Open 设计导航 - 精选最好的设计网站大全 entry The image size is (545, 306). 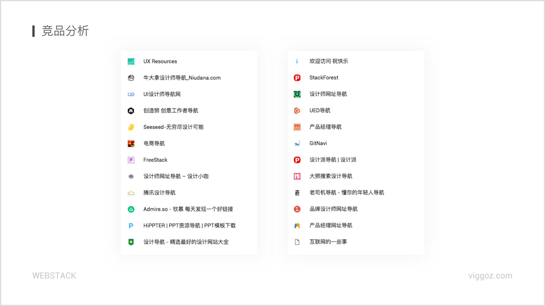tap(186, 242)
